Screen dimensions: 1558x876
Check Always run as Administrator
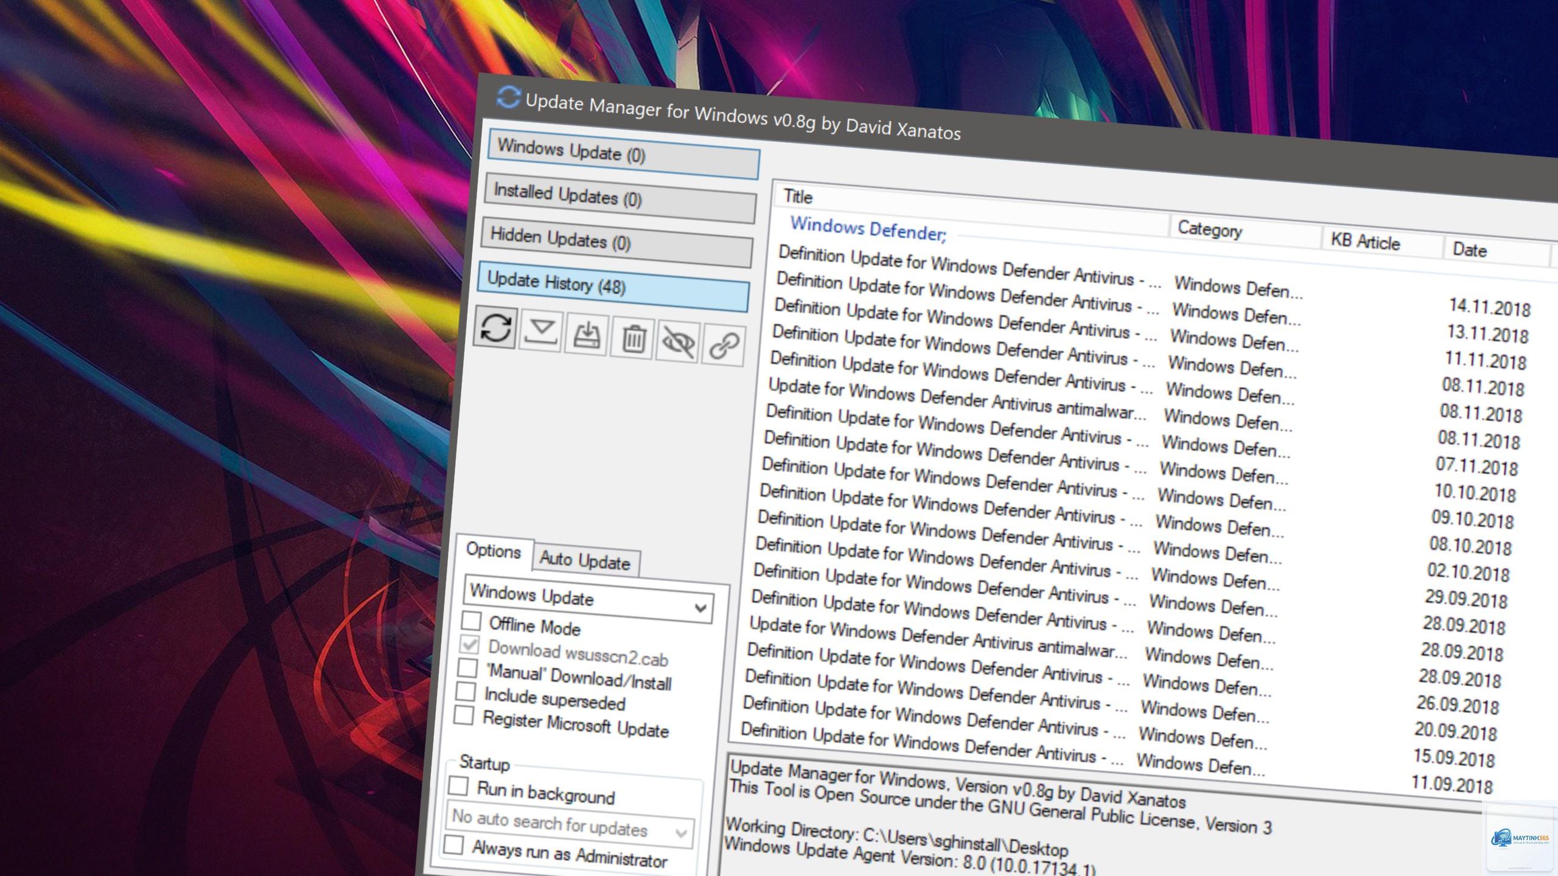[x=453, y=844]
